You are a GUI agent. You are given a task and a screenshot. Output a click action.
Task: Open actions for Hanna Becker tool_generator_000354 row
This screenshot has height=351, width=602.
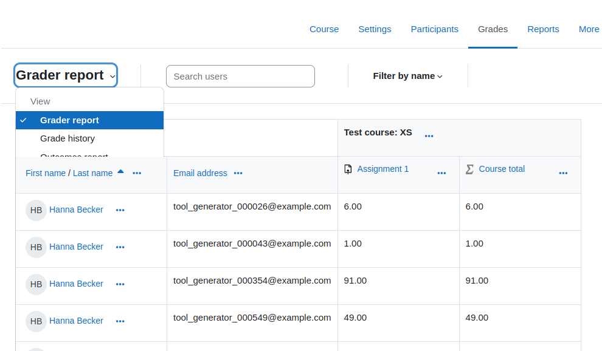(120, 284)
